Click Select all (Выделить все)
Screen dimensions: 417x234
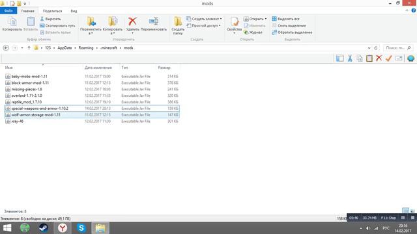coord(285,19)
